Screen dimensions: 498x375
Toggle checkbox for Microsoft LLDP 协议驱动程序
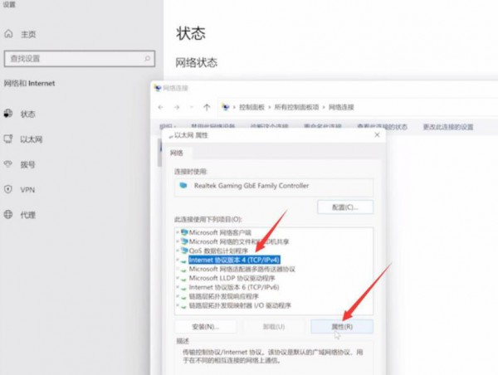(x=178, y=278)
